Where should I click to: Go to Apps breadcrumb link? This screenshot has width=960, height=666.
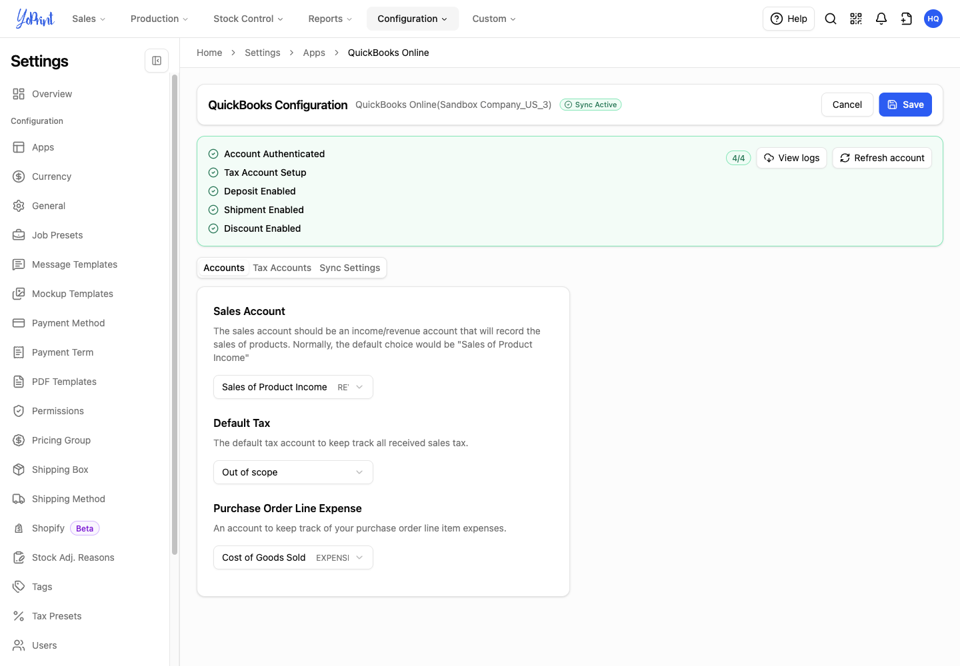pos(314,53)
